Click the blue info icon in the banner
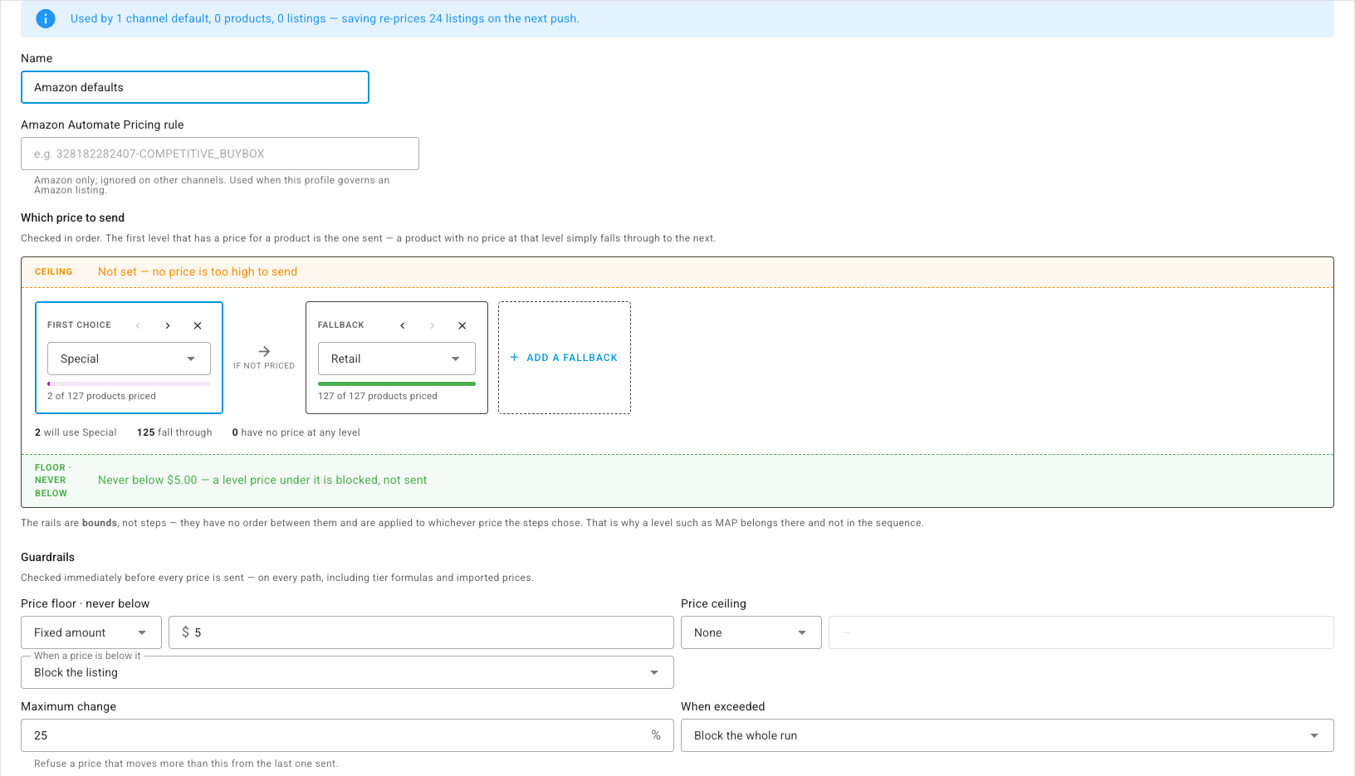The height and width of the screenshot is (776, 1355). click(46, 18)
